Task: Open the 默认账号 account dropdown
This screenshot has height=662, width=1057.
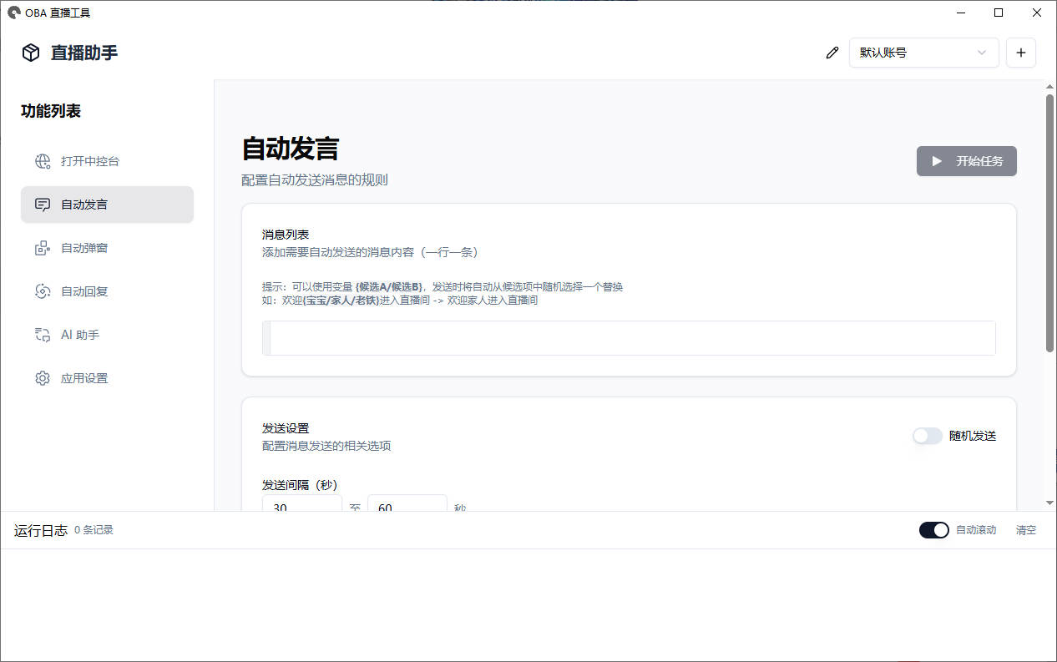Action: pos(923,53)
